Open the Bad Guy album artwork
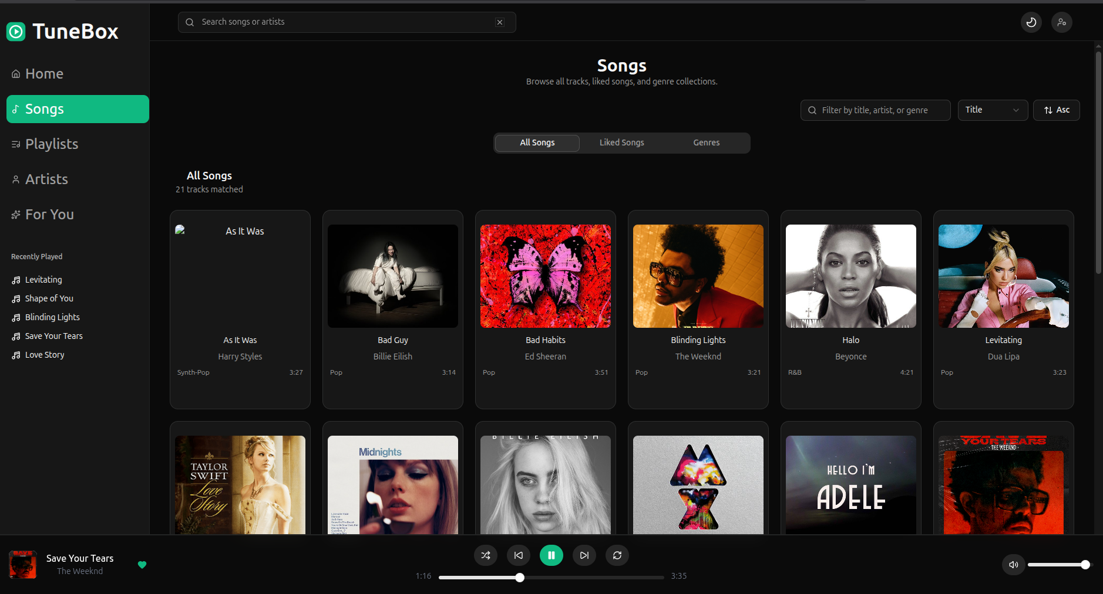Image resolution: width=1103 pixels, height=594 pixels. point(392,276)
